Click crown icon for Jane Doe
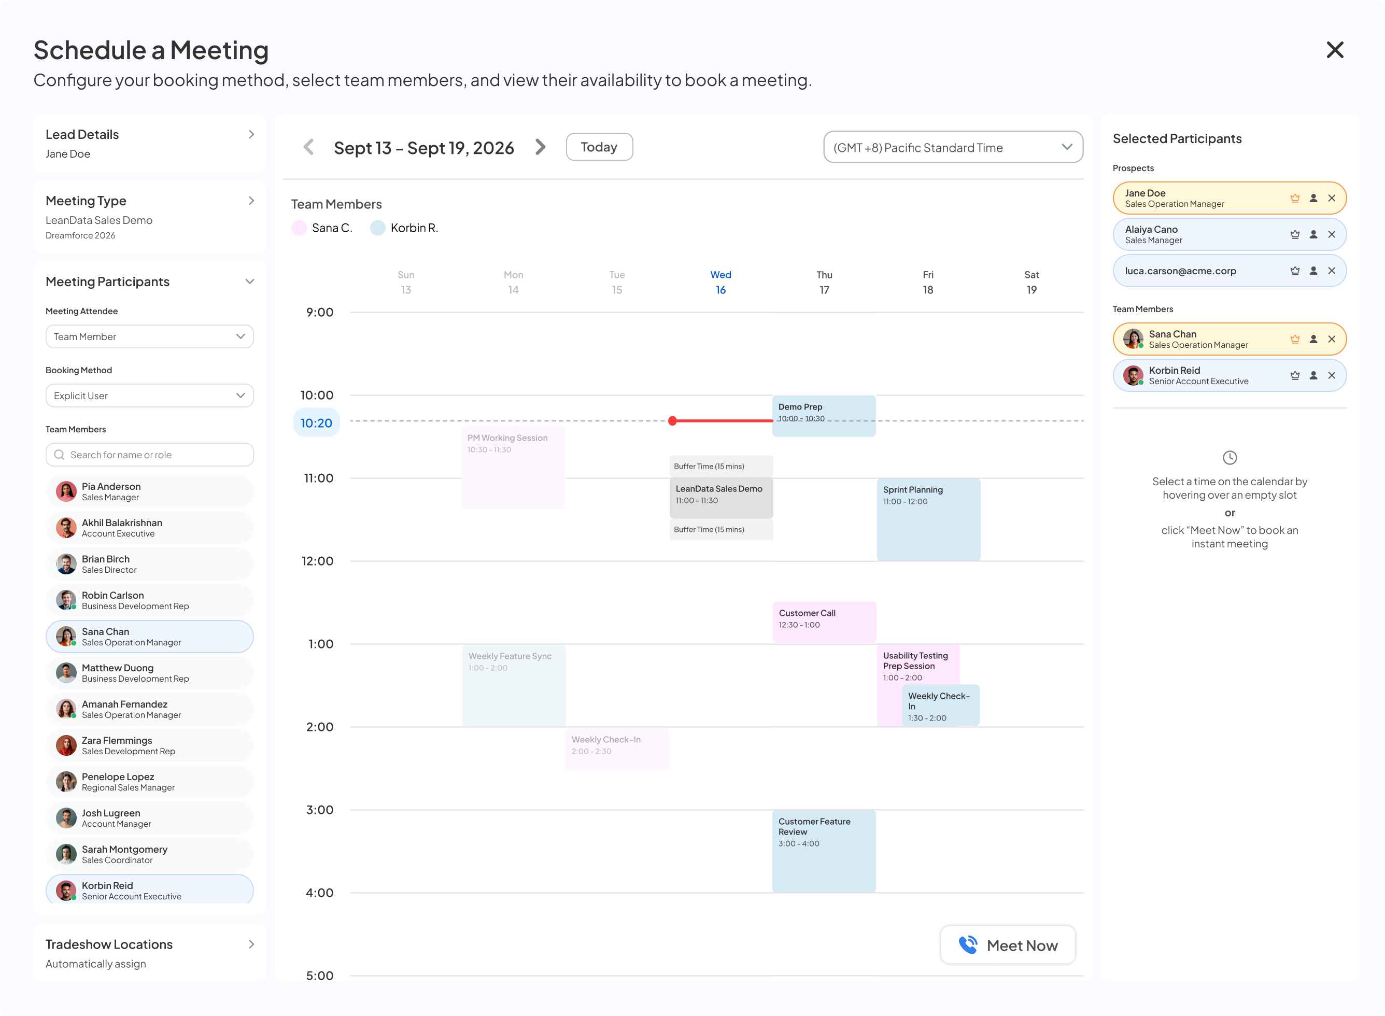 (1295, 198)
